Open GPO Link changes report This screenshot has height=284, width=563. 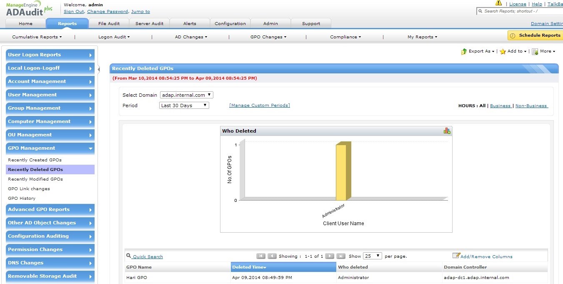tap(29, 189)
